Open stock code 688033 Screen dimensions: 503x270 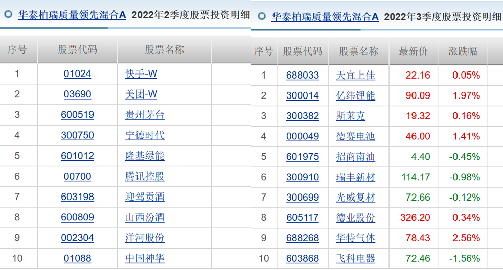pyautogui.click(x=303, y=75)
